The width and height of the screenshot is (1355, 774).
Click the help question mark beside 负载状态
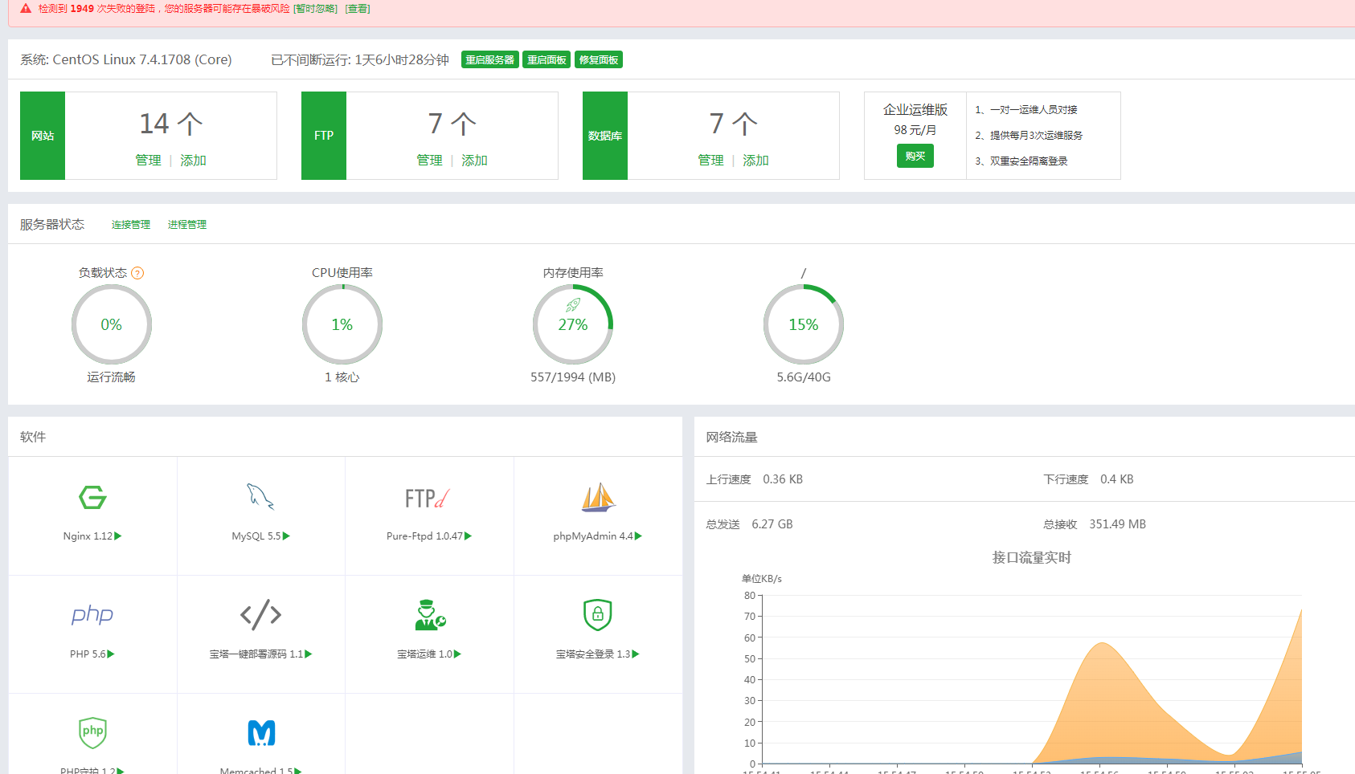point(137,273)
